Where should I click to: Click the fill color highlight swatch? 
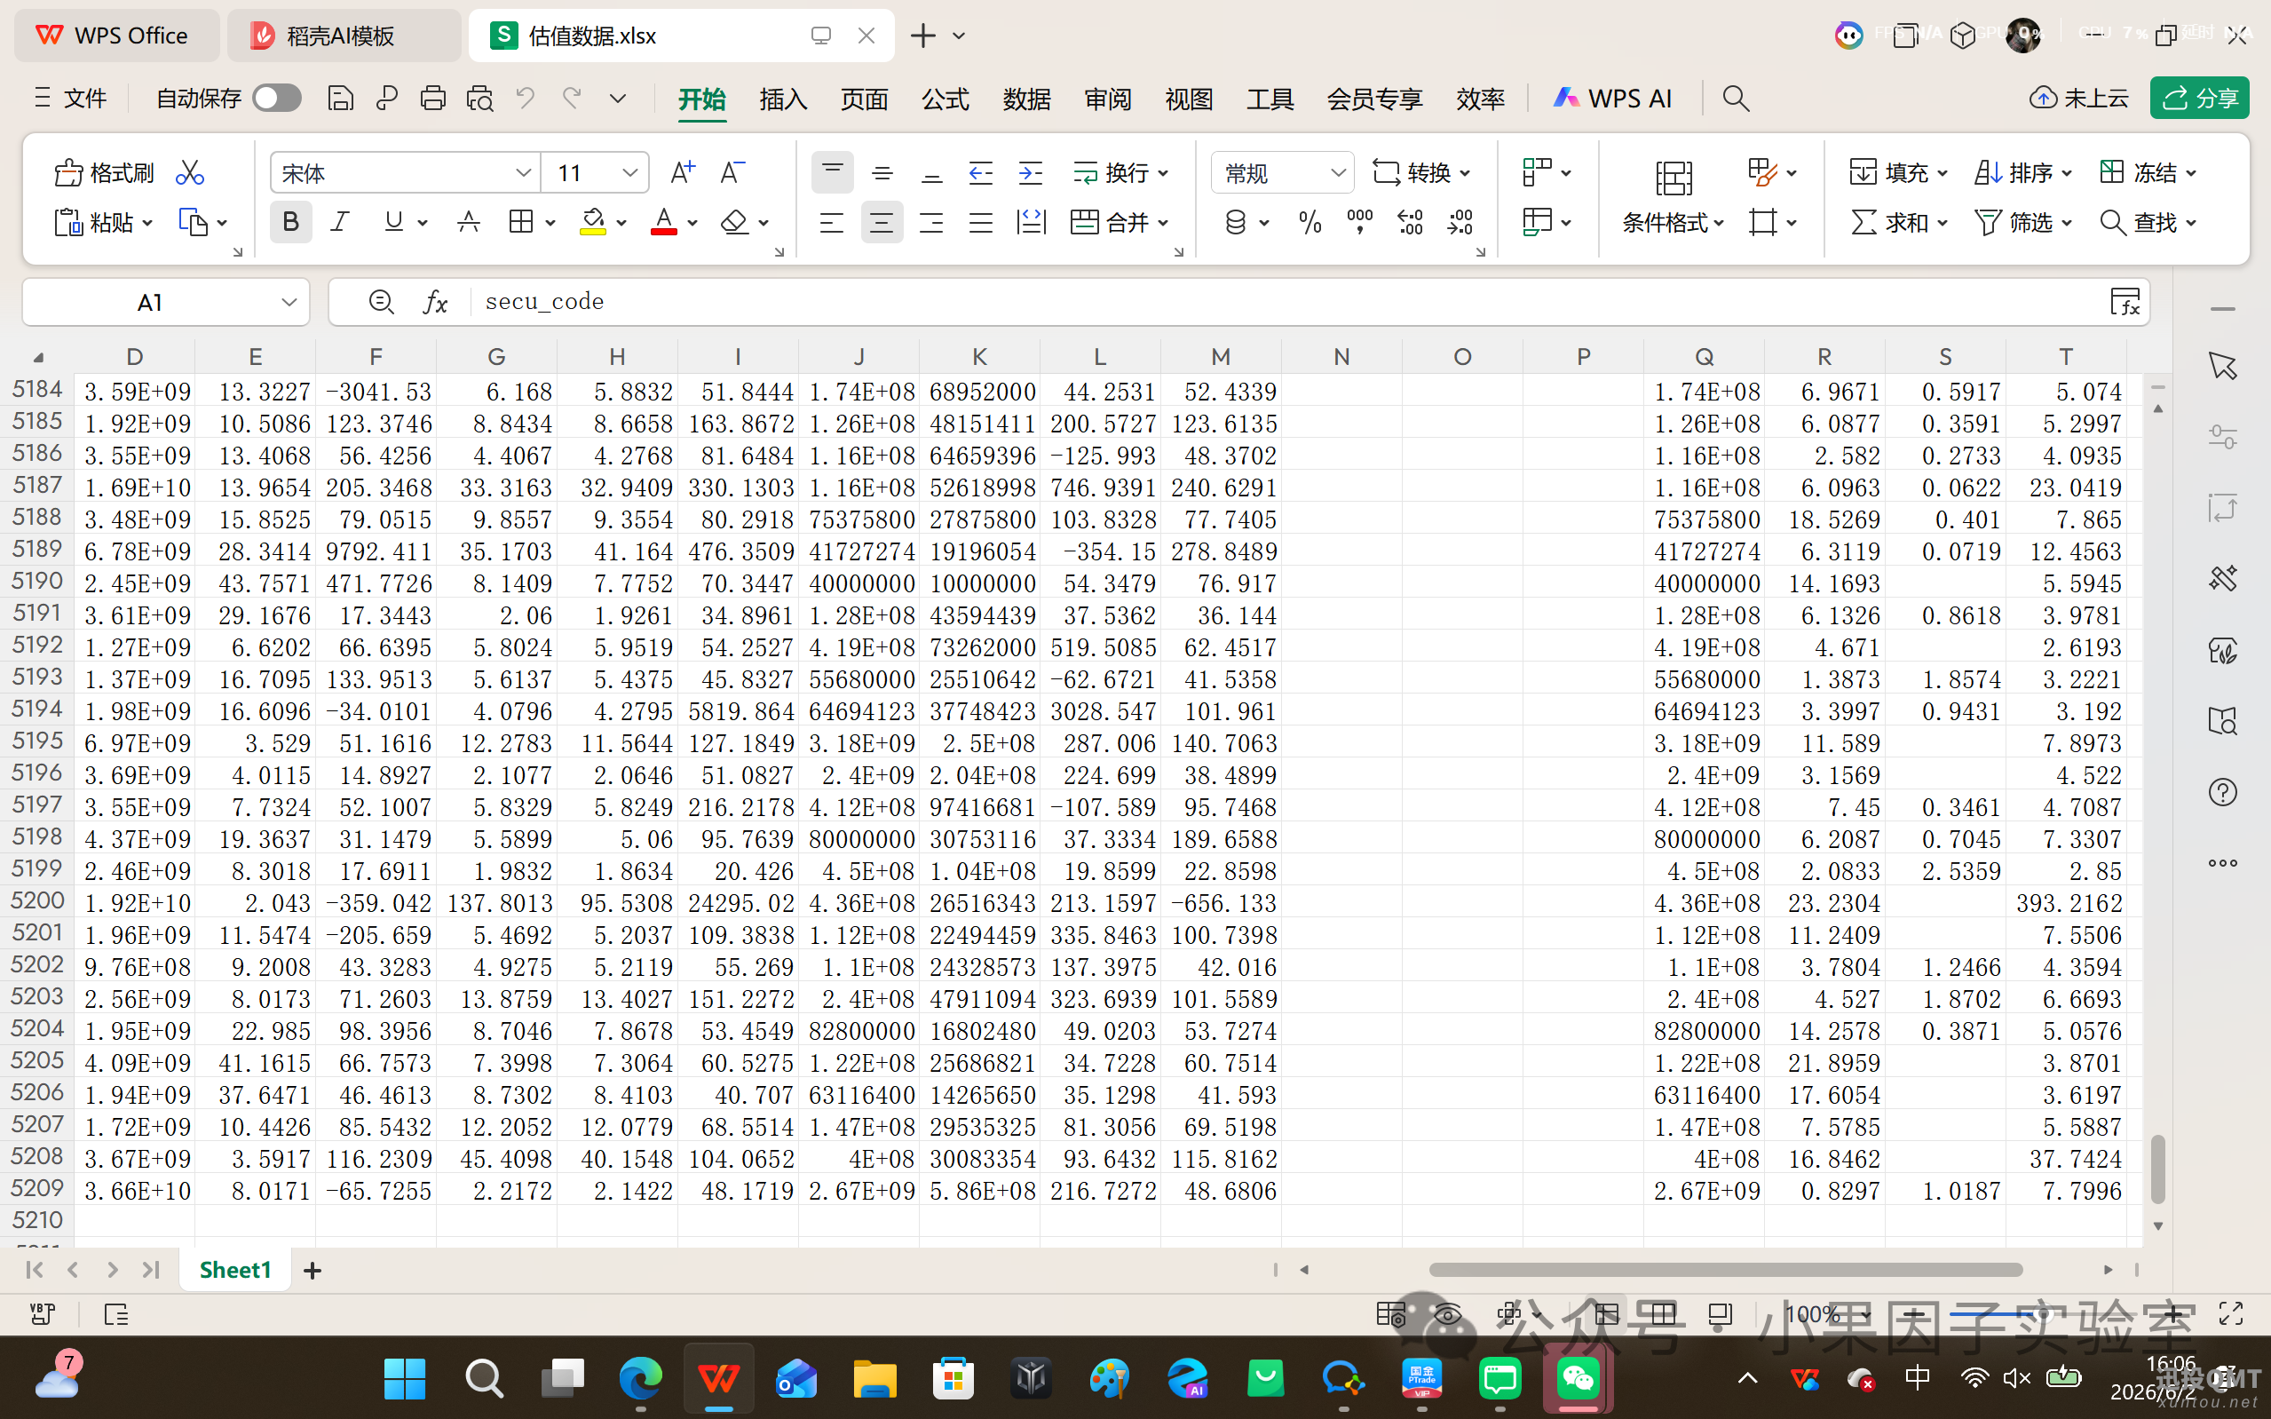[x=593, y=222]
